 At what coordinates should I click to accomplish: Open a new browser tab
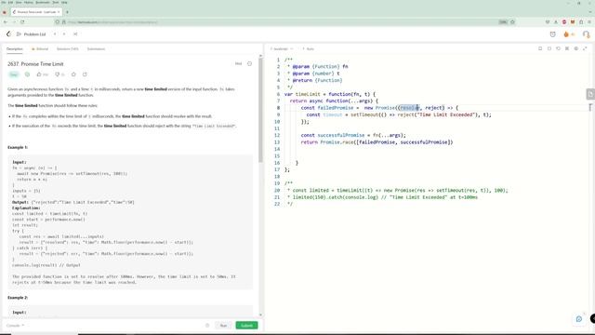[x=67, y=12]
